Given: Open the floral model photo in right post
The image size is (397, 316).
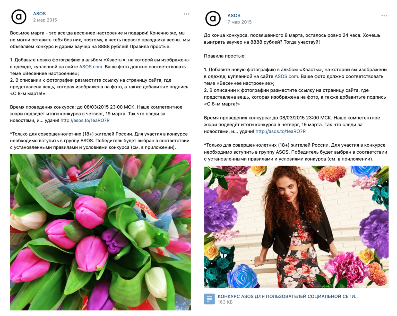Looking at the screenshot, I should [x=296, y=227].
